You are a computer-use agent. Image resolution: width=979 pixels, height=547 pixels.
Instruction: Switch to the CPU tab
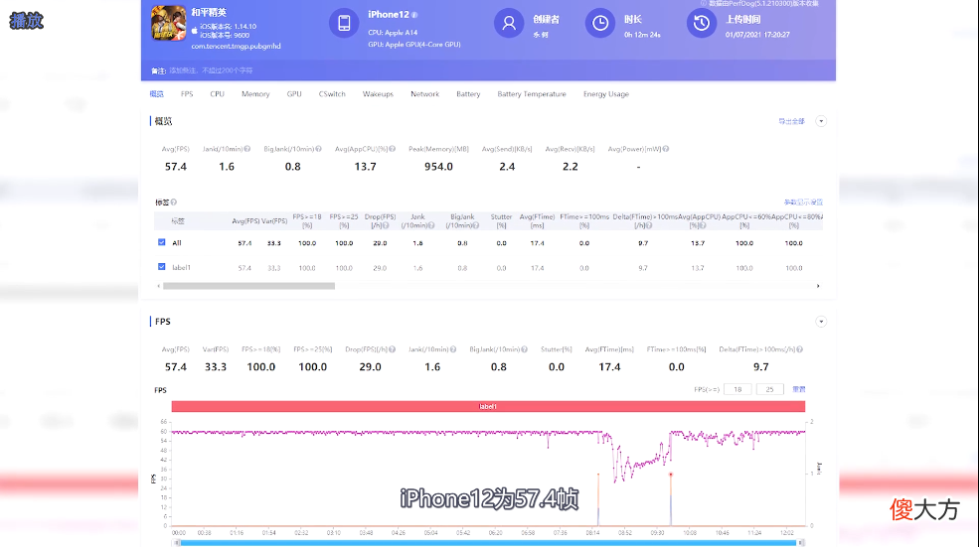(x=217, y=94)
